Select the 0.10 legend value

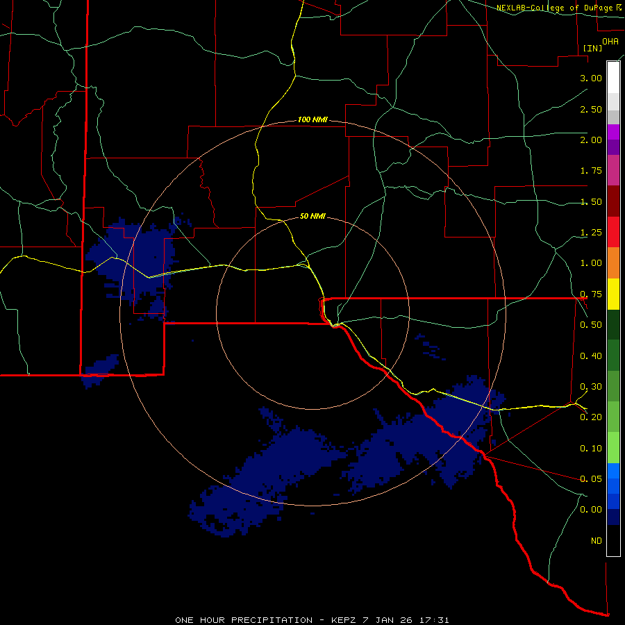[x=591, y=449]
